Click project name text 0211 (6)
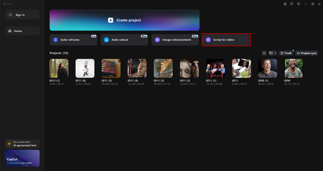Image resolution: width=323 pixels, height=171 pixels. pos(81,81)
